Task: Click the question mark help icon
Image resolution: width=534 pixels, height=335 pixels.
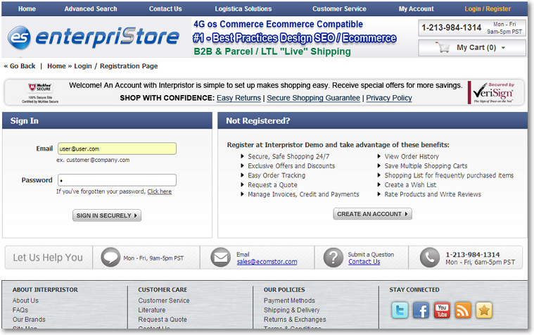Action: [333, 258]
